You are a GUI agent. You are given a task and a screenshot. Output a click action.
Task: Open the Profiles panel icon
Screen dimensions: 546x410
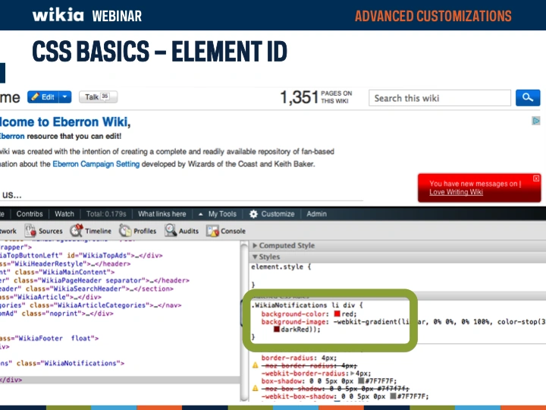coord(126,231)
